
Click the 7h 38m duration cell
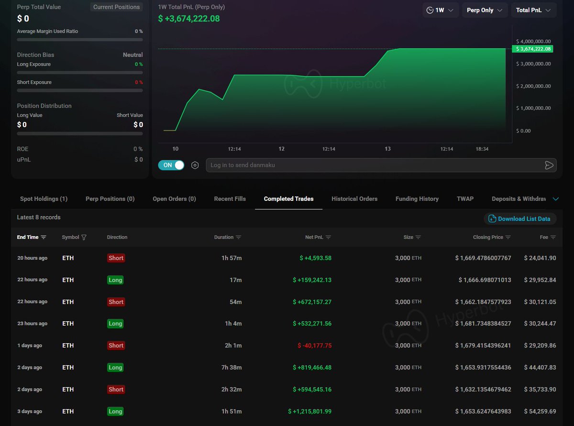232,368
